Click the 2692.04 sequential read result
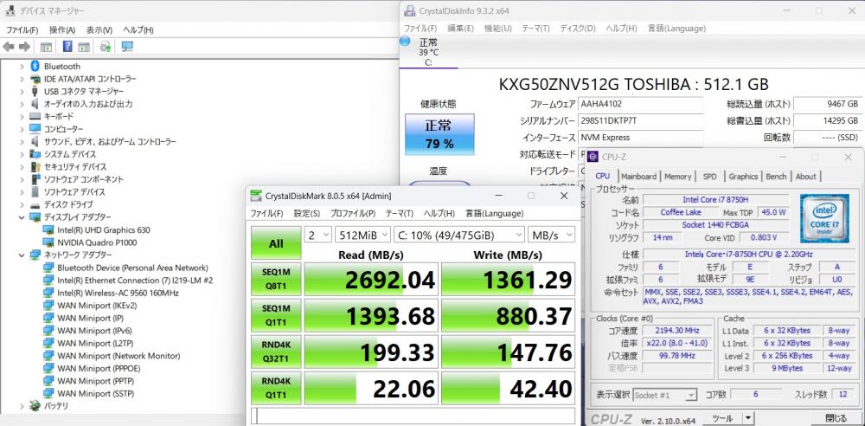This screenshot has width=865, height=426. pyautogui.click(x=371, y=279)
